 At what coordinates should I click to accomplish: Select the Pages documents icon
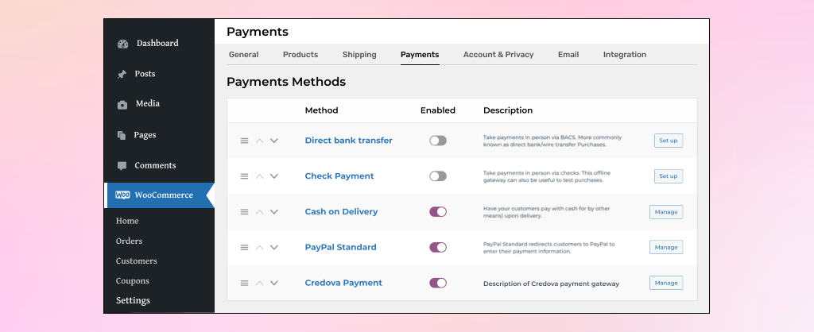pos(122,135)
